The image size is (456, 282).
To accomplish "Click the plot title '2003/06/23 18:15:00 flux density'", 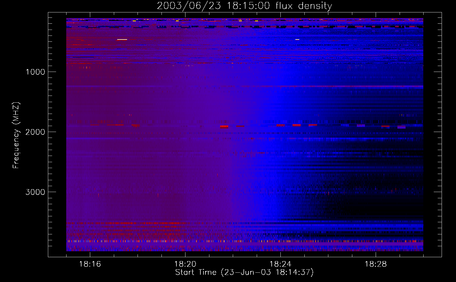I will (x=244, y=6).
